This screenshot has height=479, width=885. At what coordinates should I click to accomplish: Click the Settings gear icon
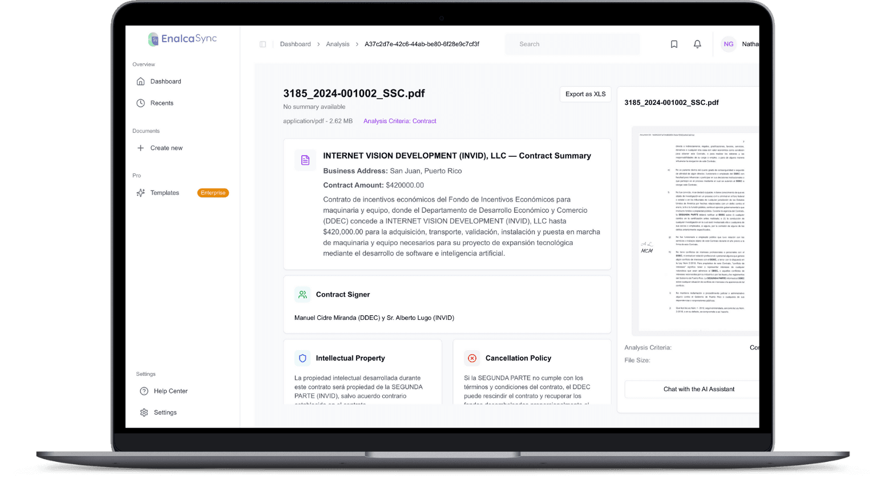click(x=144, y=412)
